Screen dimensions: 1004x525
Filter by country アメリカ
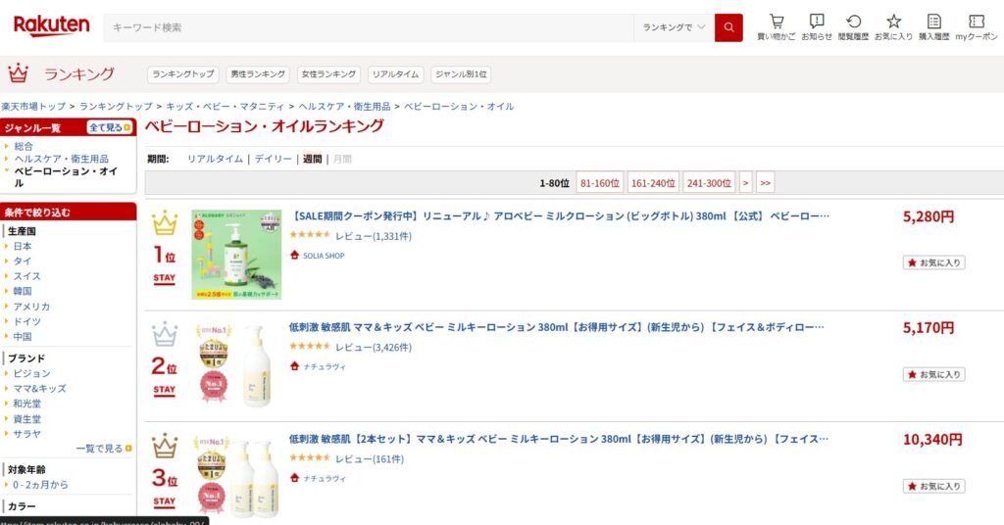[x=31, y=307]
